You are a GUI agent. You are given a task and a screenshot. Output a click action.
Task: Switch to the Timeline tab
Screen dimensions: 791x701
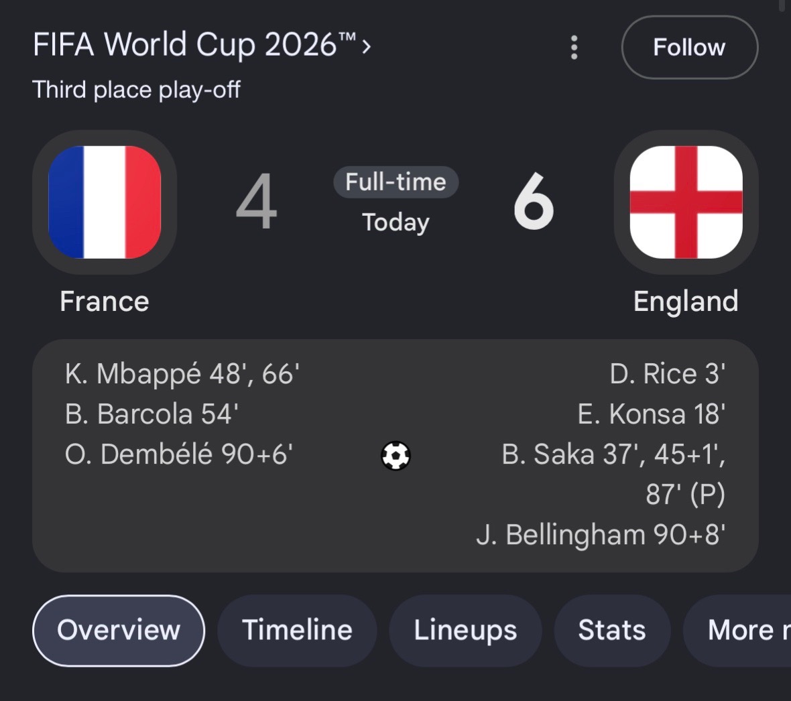point(297,631)
